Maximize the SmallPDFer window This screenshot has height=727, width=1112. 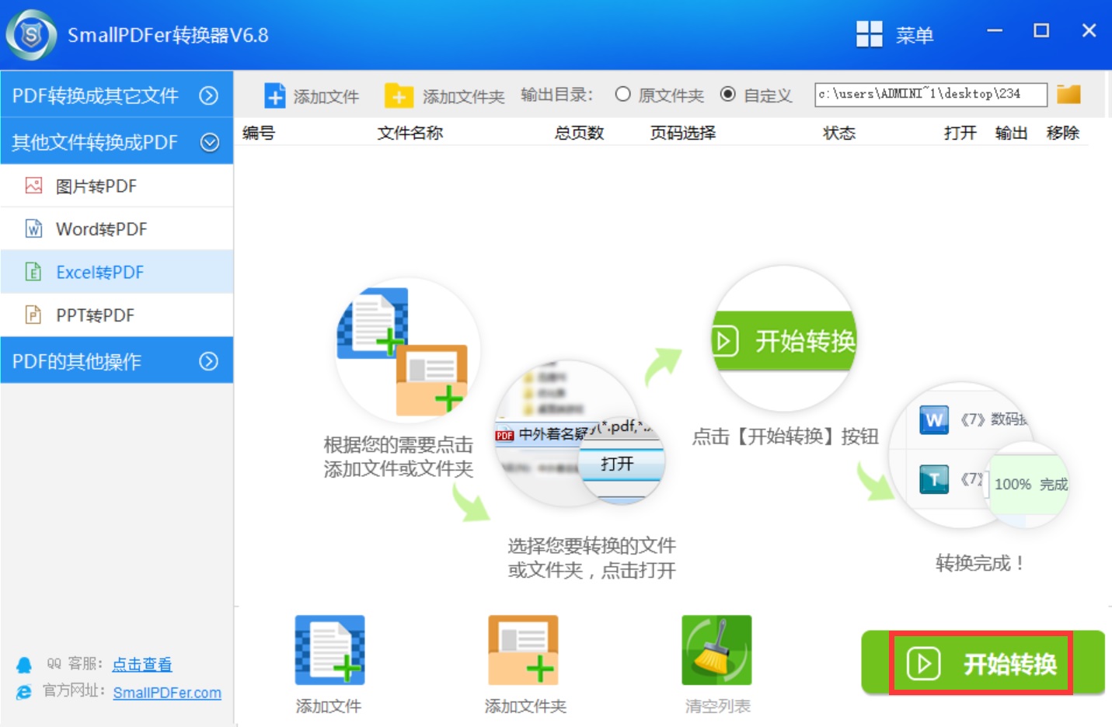tap(1041, 31)
